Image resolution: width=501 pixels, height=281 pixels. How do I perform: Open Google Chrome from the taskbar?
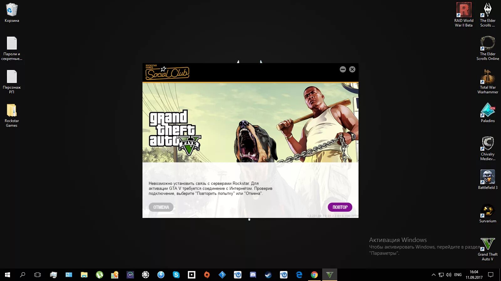tap(314, 275)
